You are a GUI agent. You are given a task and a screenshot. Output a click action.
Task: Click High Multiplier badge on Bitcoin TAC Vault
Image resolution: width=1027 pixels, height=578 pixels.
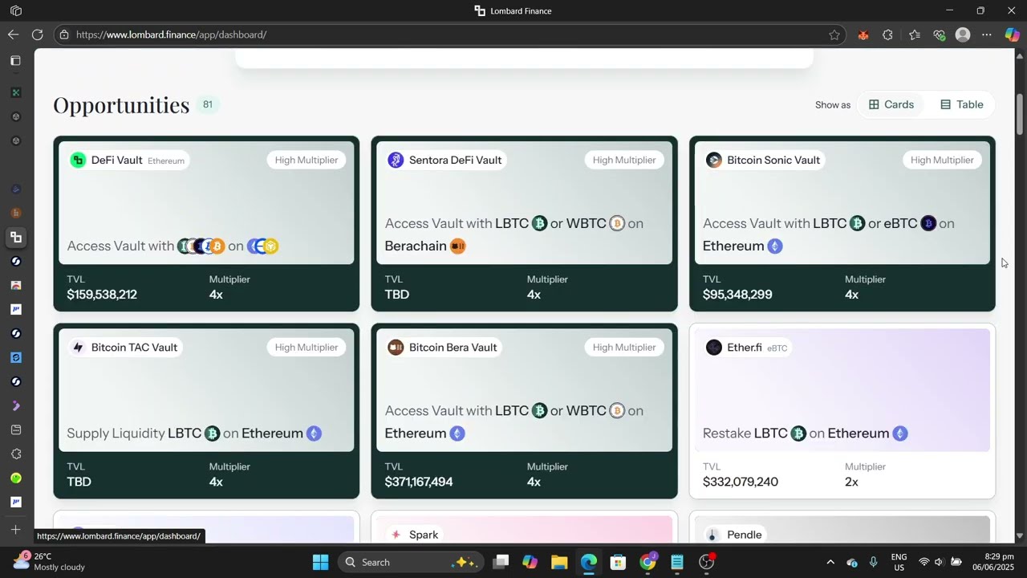pos(306,347)
